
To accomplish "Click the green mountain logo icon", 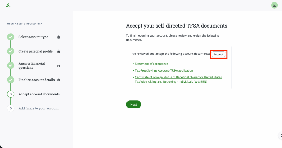I will coord(8,5).
